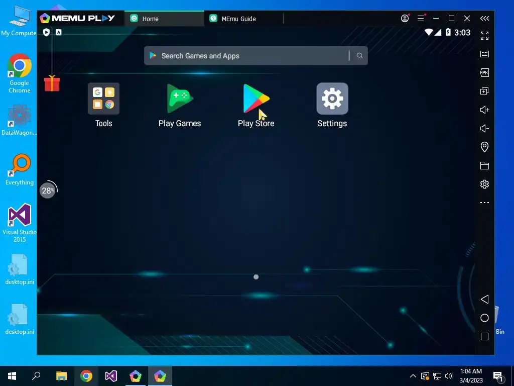
Task: Click the red gift box icon
Action: (x=52, y=83)
